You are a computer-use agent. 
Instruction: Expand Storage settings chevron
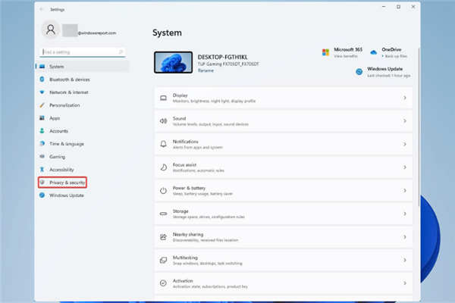(404, 214)
